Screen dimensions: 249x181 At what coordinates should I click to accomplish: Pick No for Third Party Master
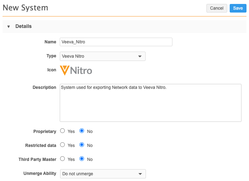[82, 159]
